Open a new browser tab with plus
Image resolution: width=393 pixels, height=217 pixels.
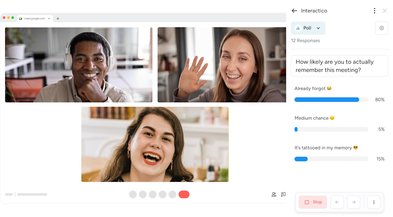tap(58, 18)
